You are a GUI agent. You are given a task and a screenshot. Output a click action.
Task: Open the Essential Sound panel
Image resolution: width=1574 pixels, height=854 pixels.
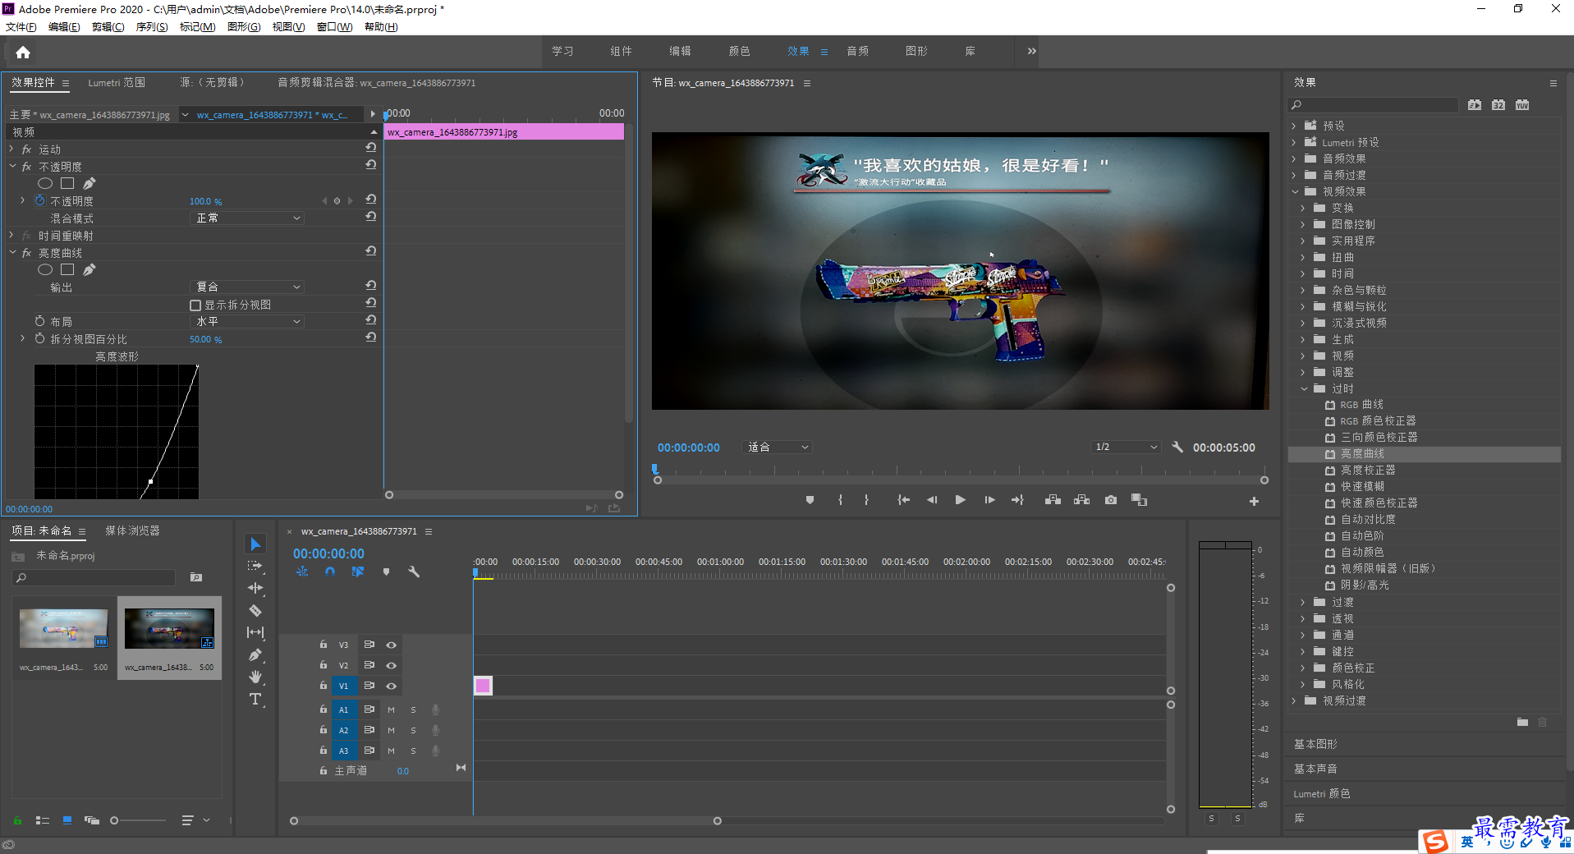(x=1315, y=769)
